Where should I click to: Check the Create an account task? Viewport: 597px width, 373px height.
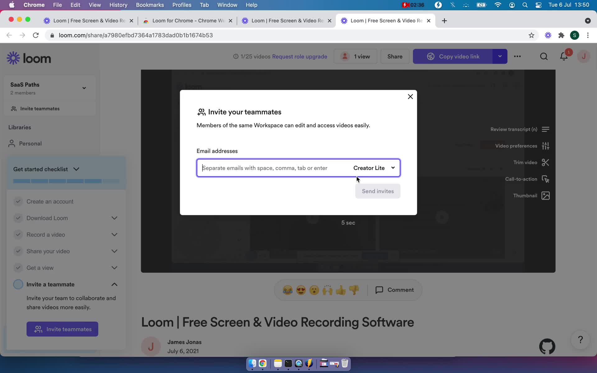[18, 201]
